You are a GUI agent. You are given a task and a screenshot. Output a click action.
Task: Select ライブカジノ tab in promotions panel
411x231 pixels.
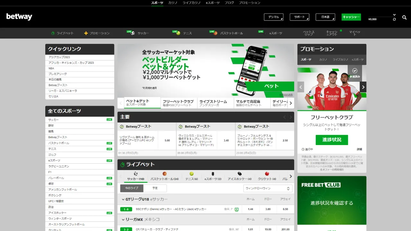(x=340, y=60)
